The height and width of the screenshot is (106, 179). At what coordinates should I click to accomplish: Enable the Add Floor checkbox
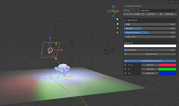(x=143, y=14)
